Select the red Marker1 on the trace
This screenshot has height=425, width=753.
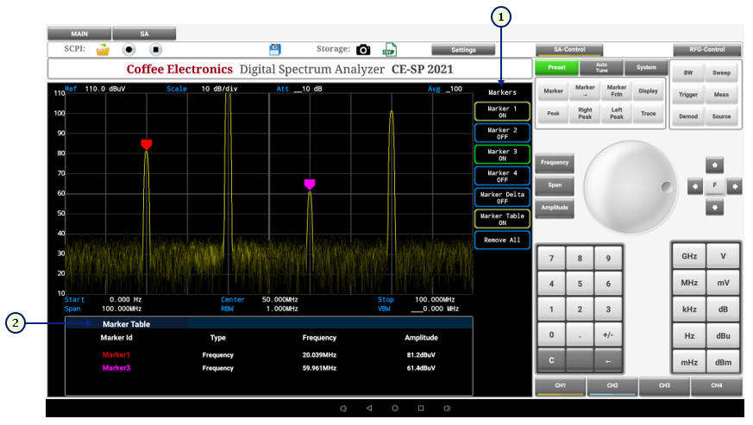pos(147,144)
